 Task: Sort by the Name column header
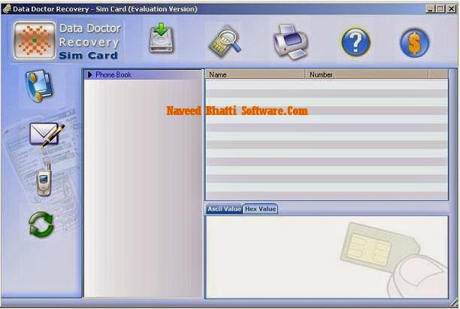(256, 74)
